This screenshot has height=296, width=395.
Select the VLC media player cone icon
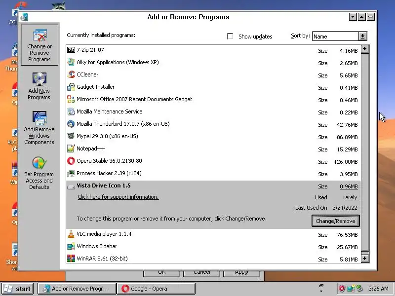[71, 234]
